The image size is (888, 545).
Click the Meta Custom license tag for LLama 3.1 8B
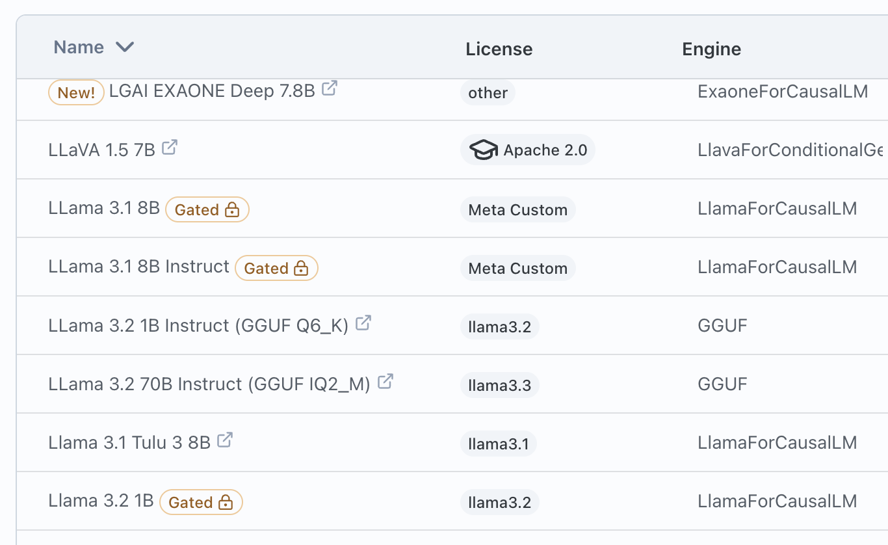tap(518, 209)
